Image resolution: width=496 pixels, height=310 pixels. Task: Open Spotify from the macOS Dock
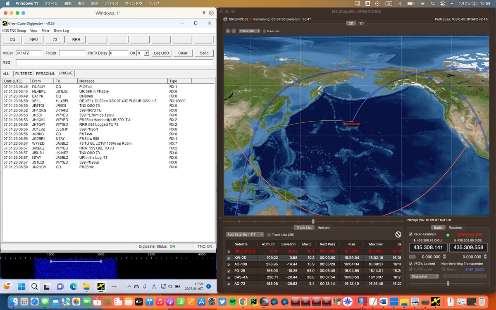pyautogui.click(x=233, y=301)
